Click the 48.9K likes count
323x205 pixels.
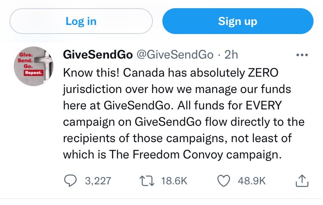pyautogui.click(x=252, y=181)
